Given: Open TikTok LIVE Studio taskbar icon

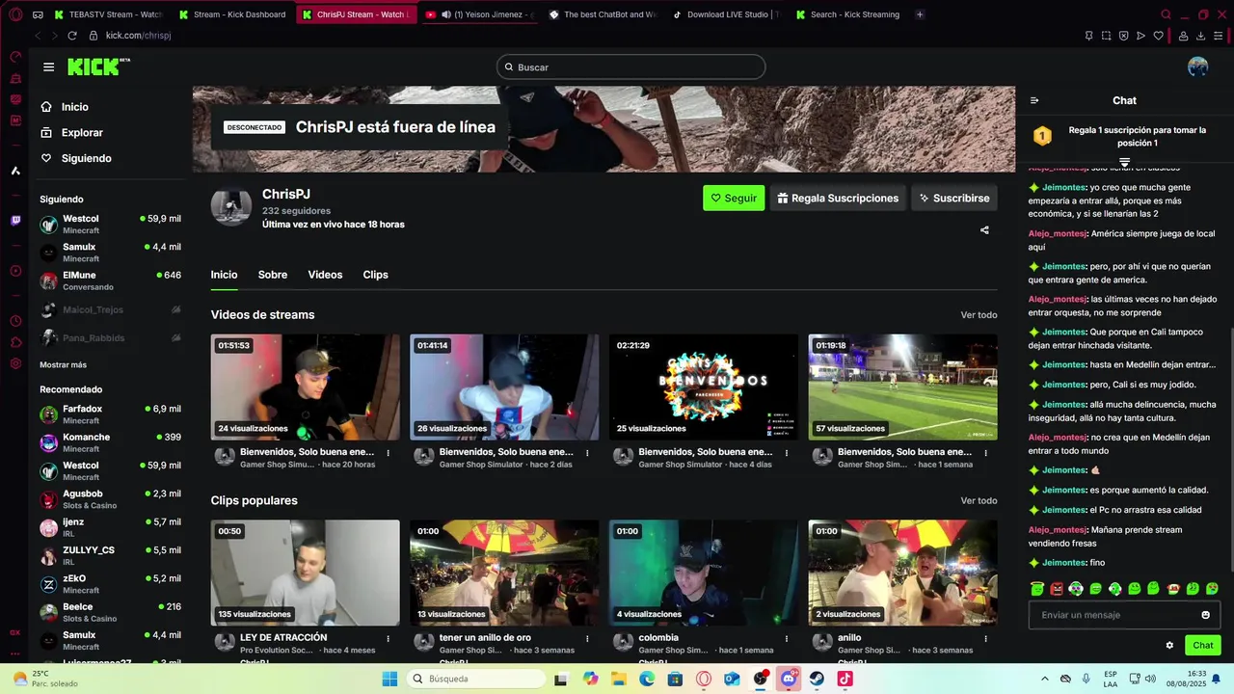Looking at the screenshot, I should (845, 679).
